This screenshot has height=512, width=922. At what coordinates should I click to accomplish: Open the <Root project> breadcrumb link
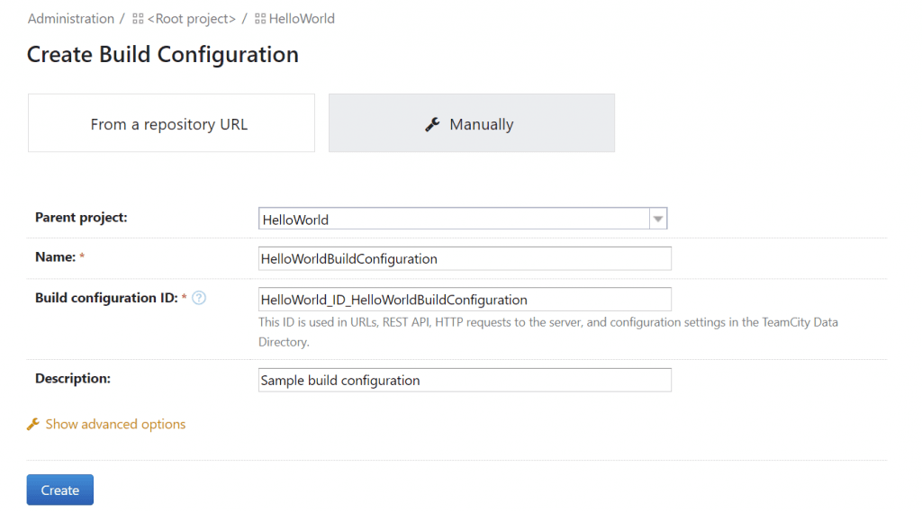tap(191, 19)
